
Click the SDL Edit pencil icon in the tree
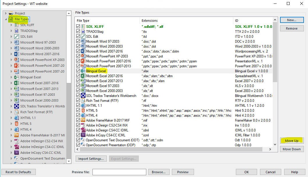pyautogui.click(x=17, y=37)
